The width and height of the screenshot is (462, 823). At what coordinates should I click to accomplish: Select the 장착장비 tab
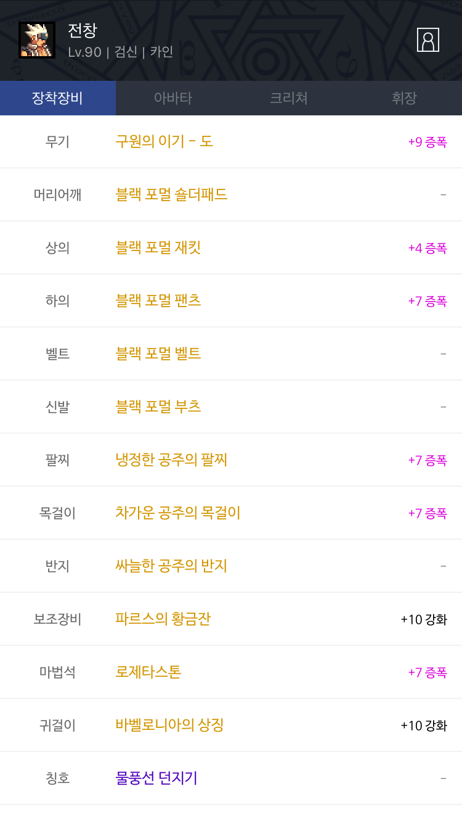point(57,98)
